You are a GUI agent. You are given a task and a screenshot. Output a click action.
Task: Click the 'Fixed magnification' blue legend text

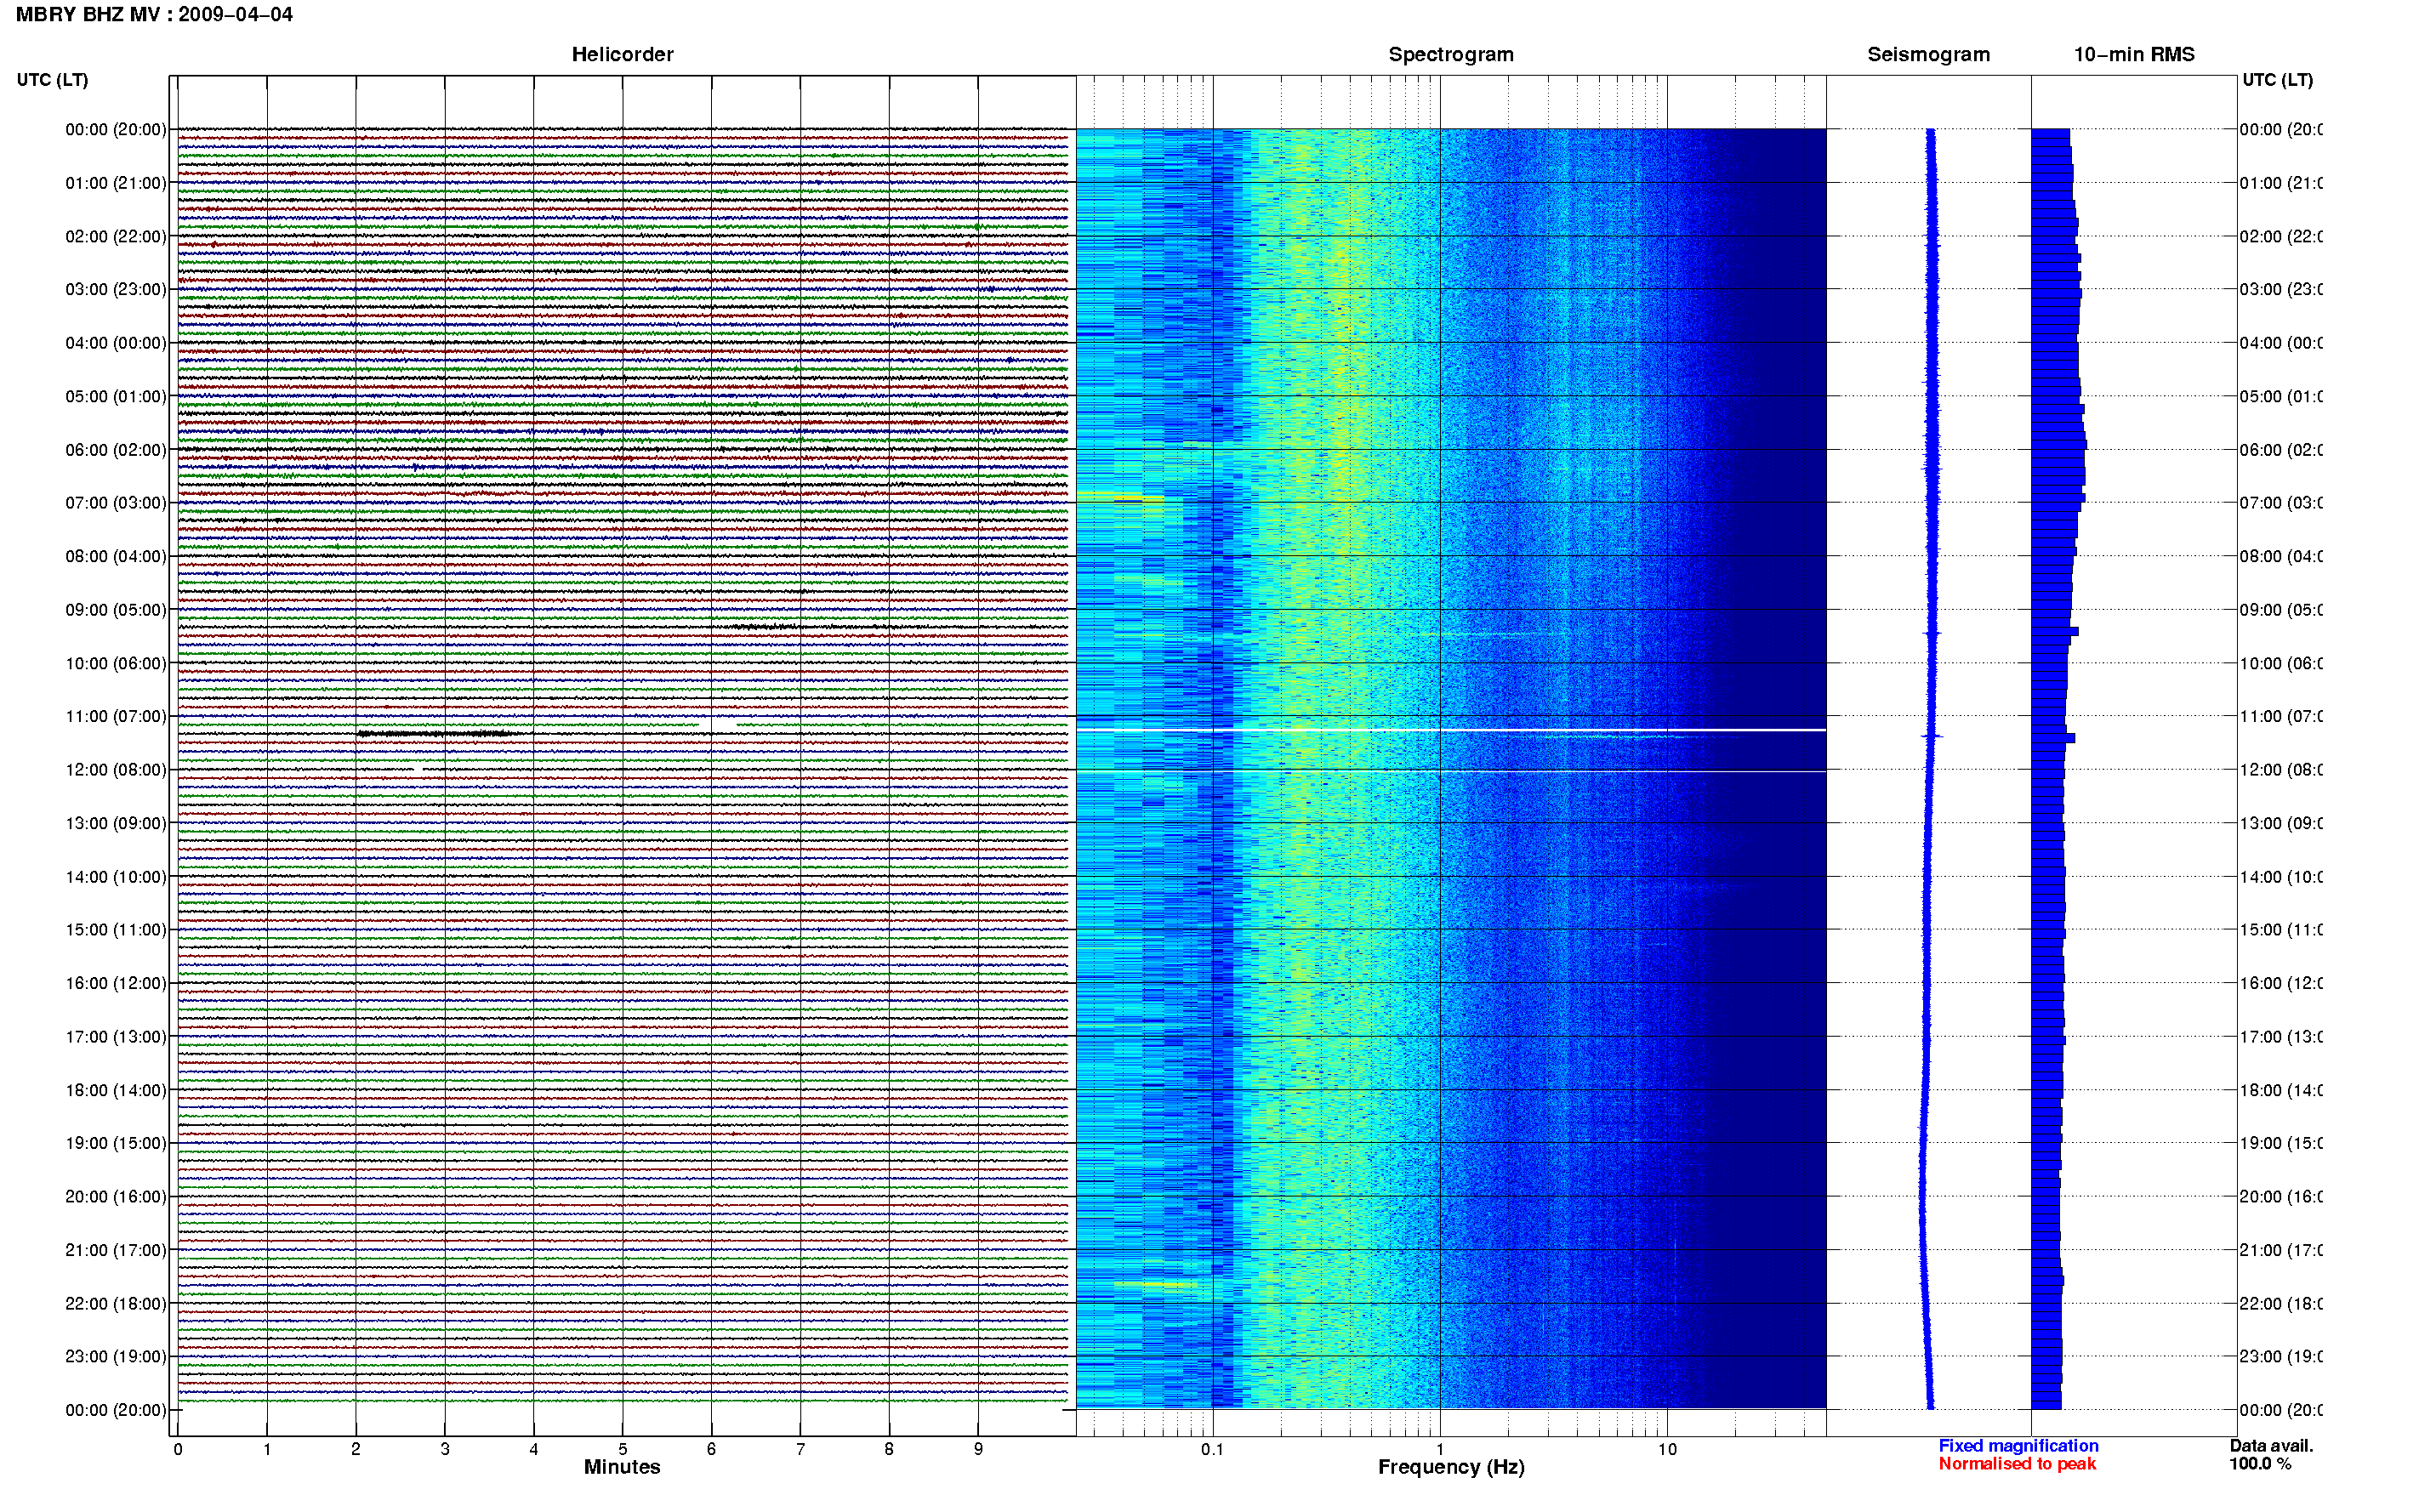[x=2018, y=1446]
